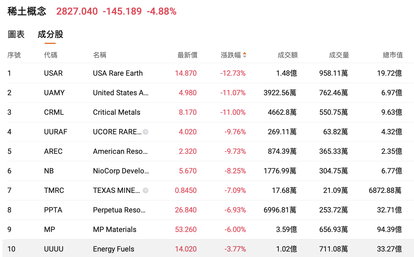This screenshot has height=257, width=414.
Task: Click the TMRC ticker code
Action: click(54, 190)
